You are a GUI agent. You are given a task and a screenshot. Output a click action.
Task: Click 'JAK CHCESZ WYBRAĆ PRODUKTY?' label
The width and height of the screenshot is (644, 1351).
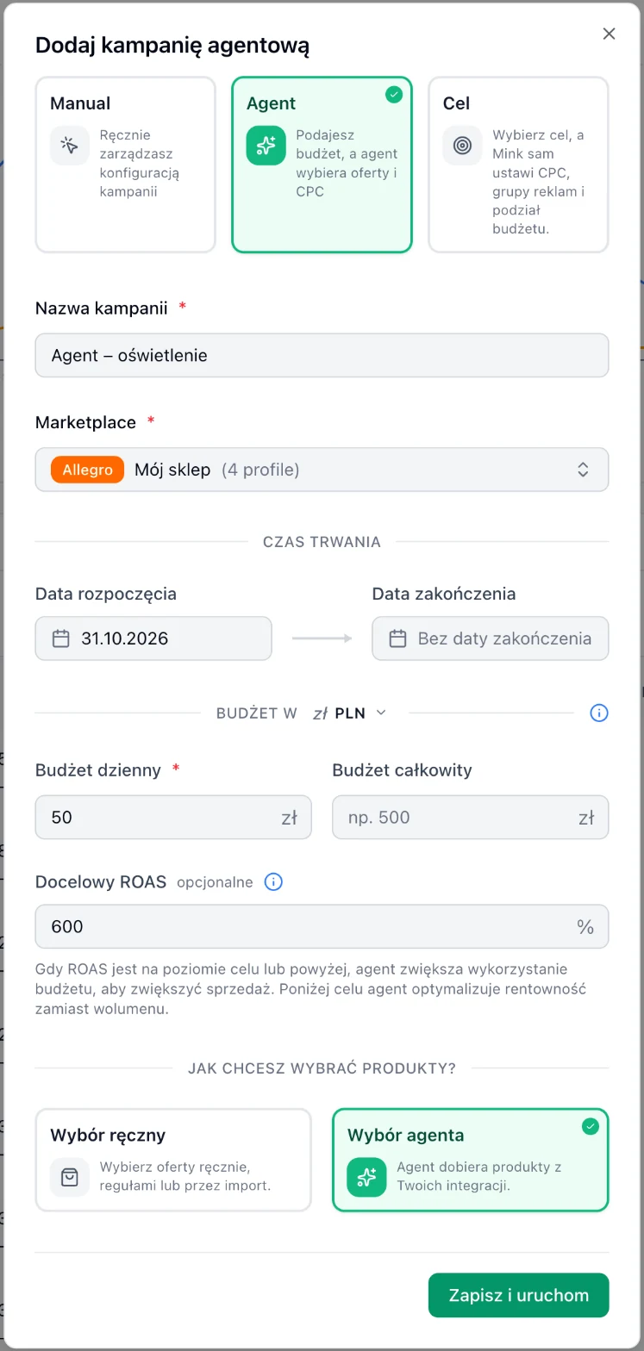322,1068
